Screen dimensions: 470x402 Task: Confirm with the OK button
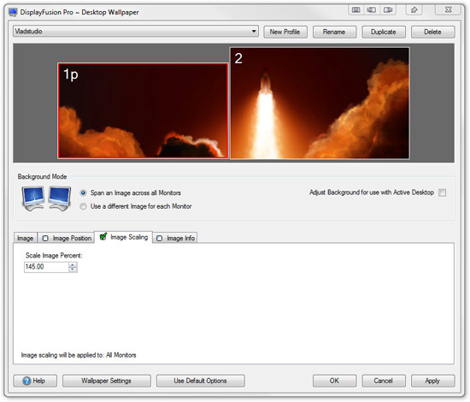tap(334, 381)
